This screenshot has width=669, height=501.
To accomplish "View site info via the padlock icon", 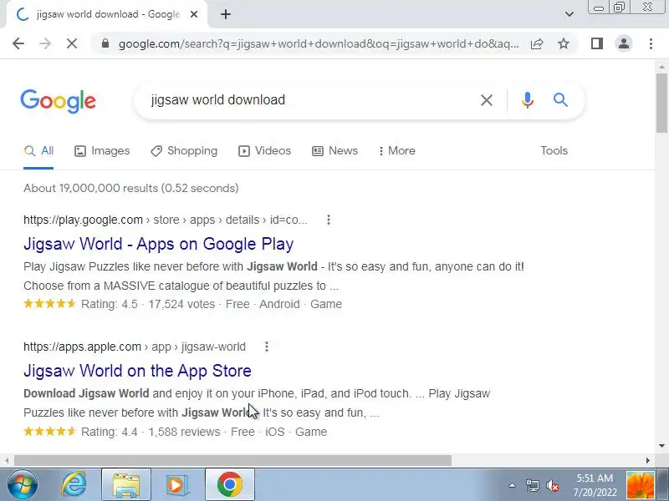I will (x=105, y=43).
